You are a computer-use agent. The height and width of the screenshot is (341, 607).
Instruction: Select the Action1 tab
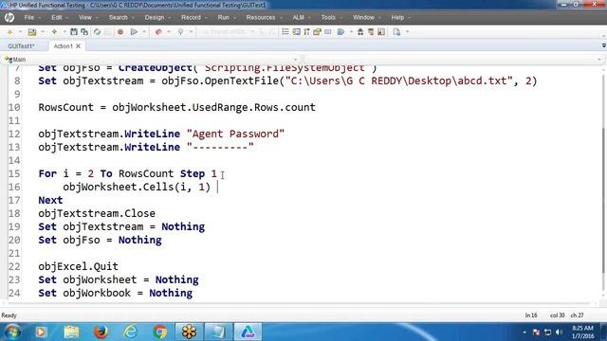[x=63, y=46]
